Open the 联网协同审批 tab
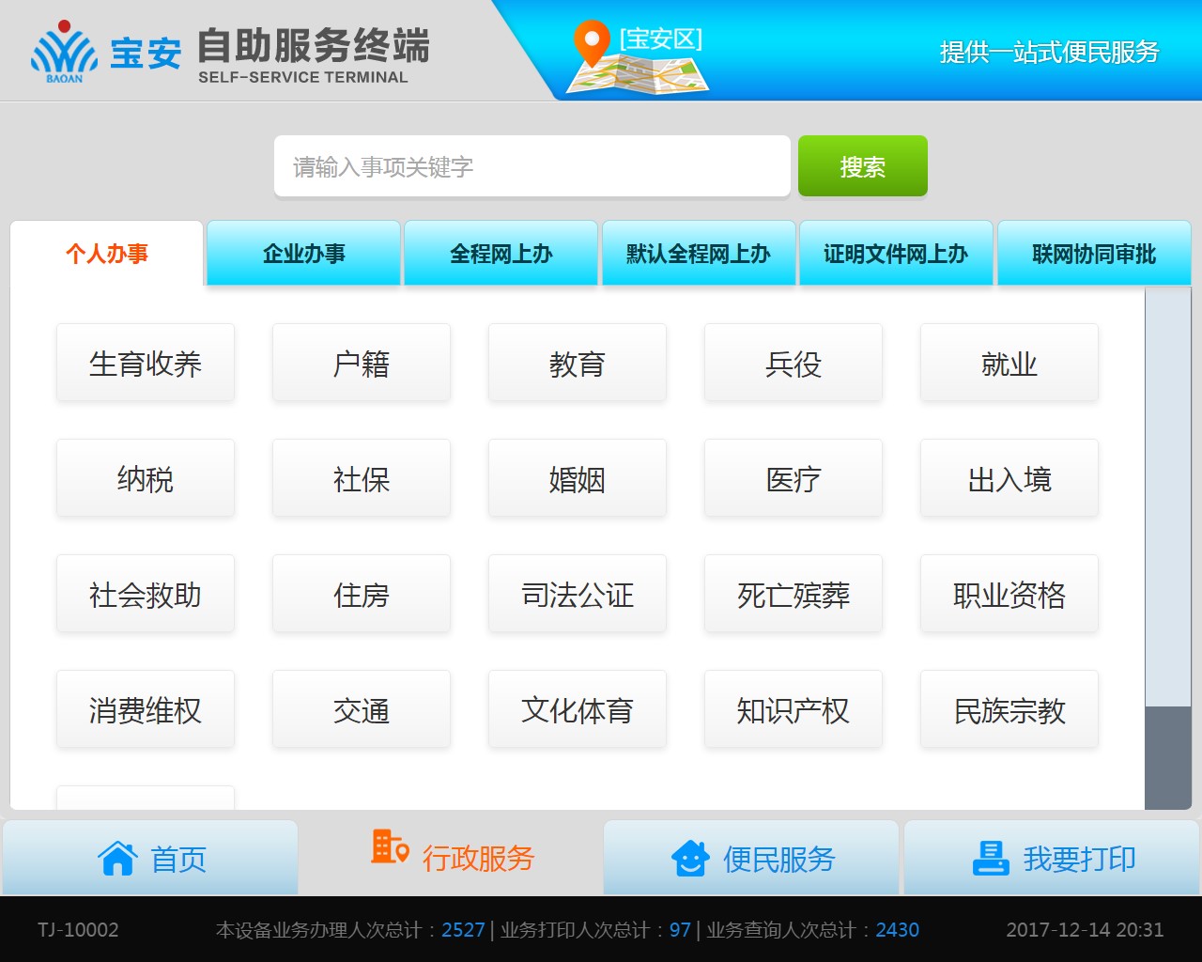The width and height of the screenshot is (1202, 962). [x=1093, y=254]
